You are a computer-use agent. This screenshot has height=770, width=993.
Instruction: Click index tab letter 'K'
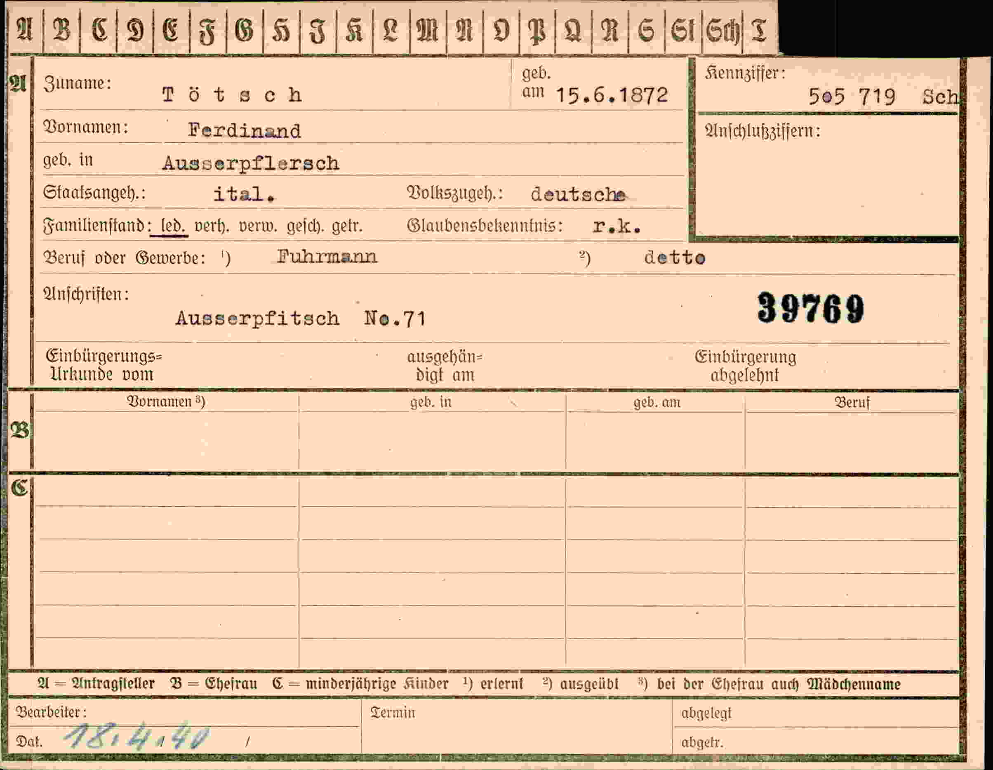pos(354,31)
